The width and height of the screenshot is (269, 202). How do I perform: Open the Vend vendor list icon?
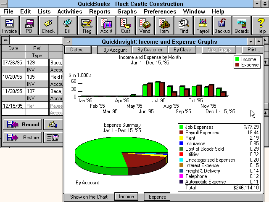[x=145, y=26]
